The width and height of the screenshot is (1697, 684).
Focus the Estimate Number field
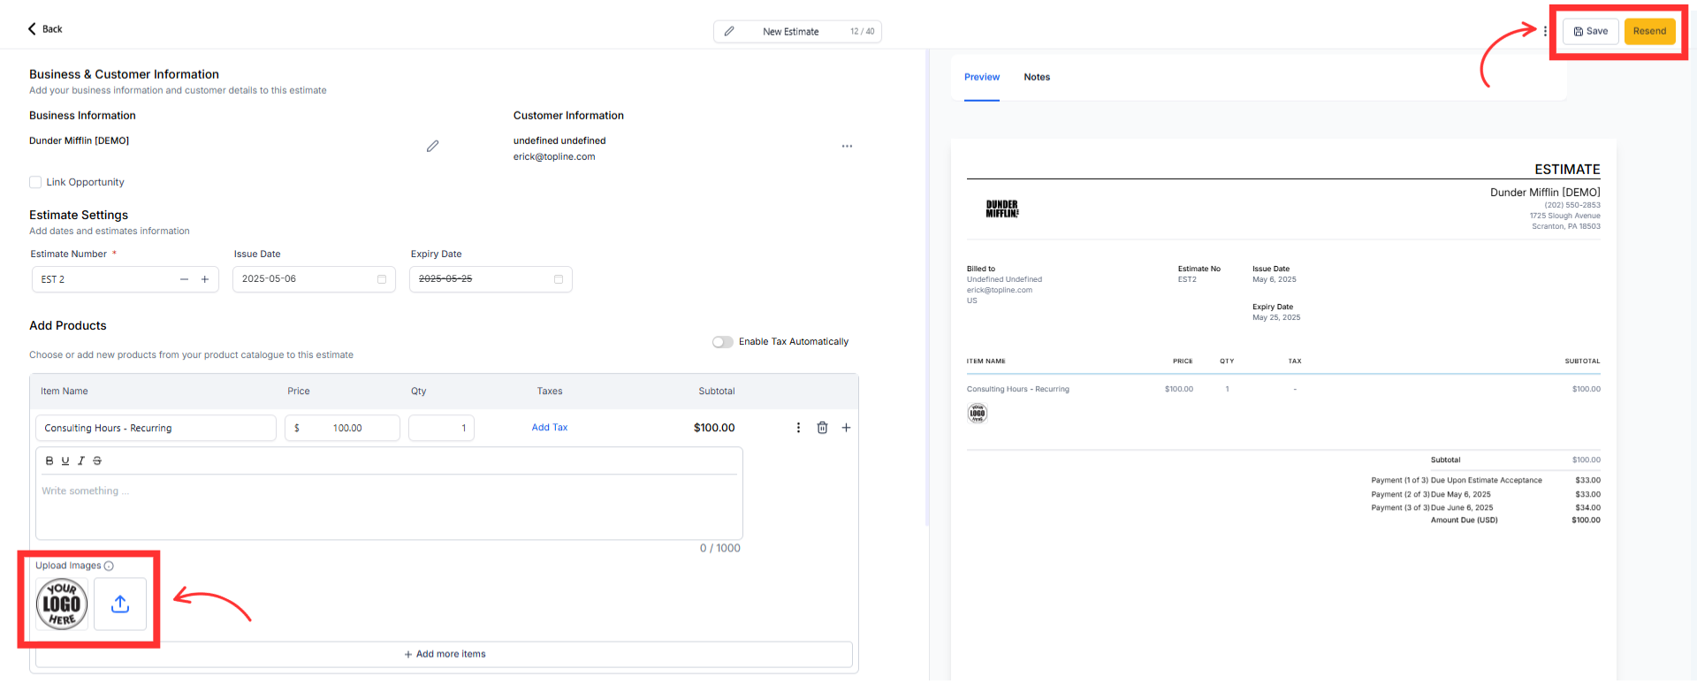pos(125,279)
